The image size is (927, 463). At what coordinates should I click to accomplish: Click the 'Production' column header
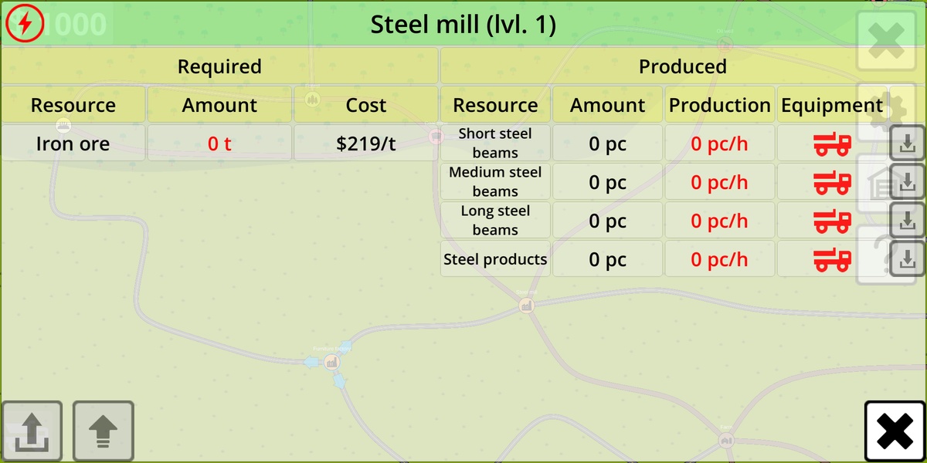pyautogui.click(x=720, y=105)
